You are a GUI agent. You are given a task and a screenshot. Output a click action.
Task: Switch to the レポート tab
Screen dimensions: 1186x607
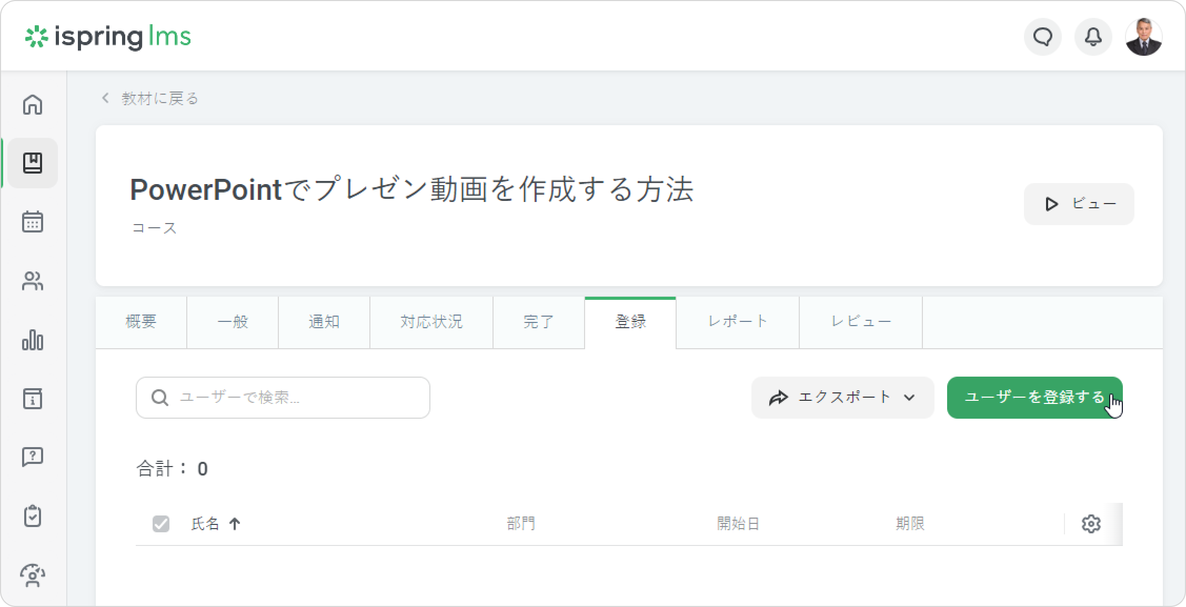pyautogui.click(x=738, y=322)
